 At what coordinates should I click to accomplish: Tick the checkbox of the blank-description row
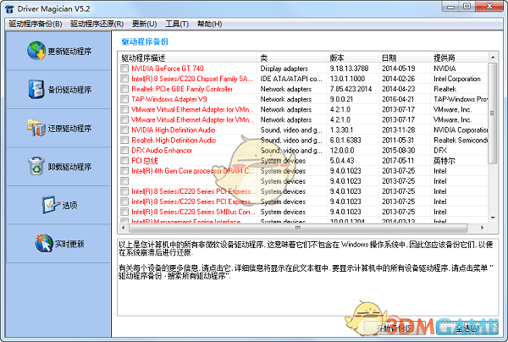tap(124, 181)
